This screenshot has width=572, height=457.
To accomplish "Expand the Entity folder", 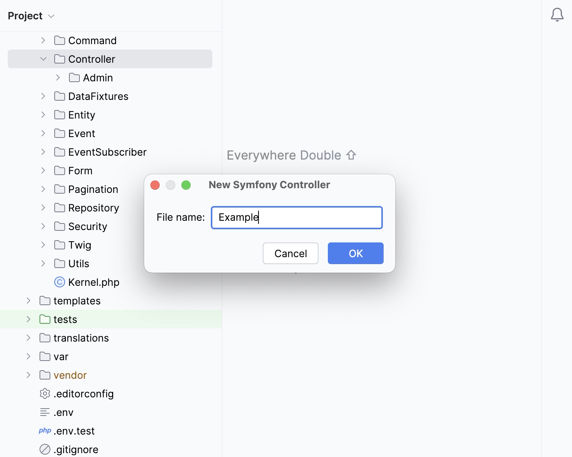I will tap(43, 115).
